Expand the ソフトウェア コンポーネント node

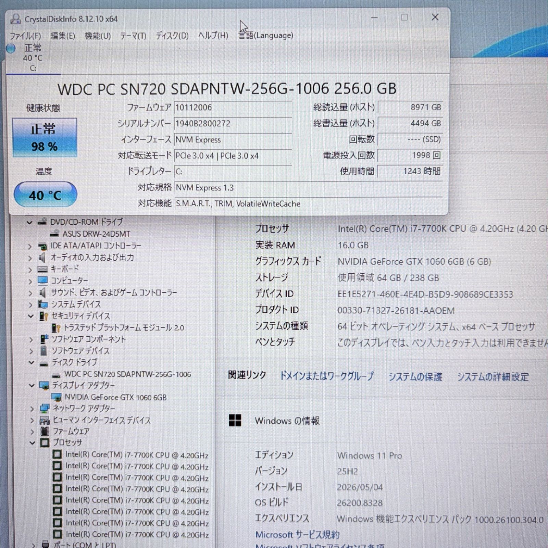click(x=31, y=340)
